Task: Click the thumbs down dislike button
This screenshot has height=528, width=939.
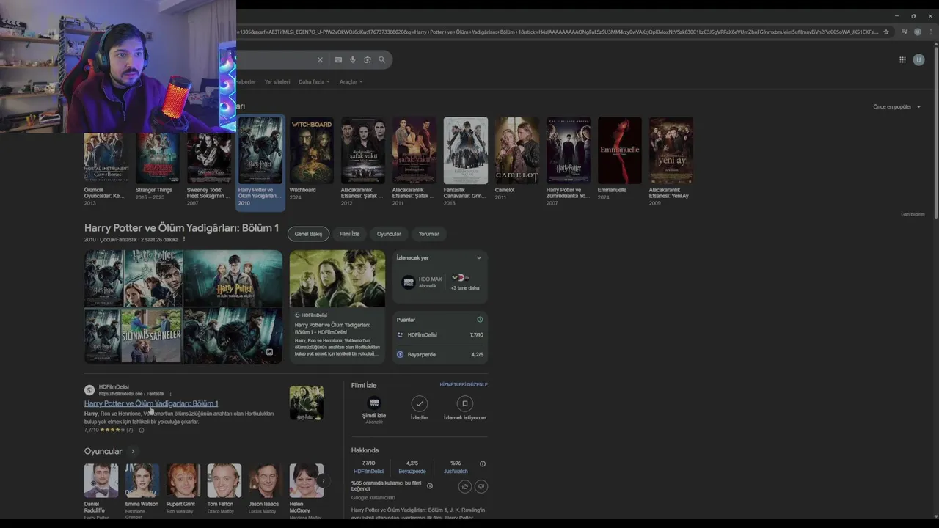Action: (x=481, y=486)
